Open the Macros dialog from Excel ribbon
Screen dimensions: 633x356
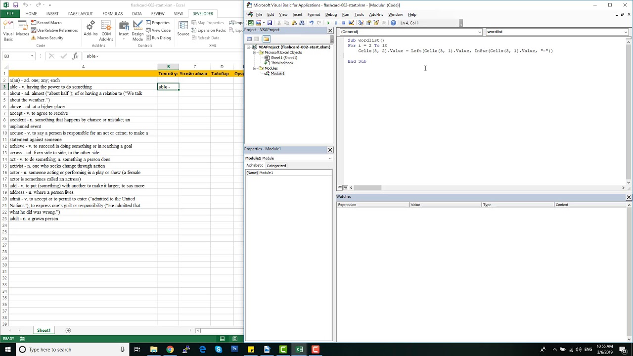tap(22, 29)
